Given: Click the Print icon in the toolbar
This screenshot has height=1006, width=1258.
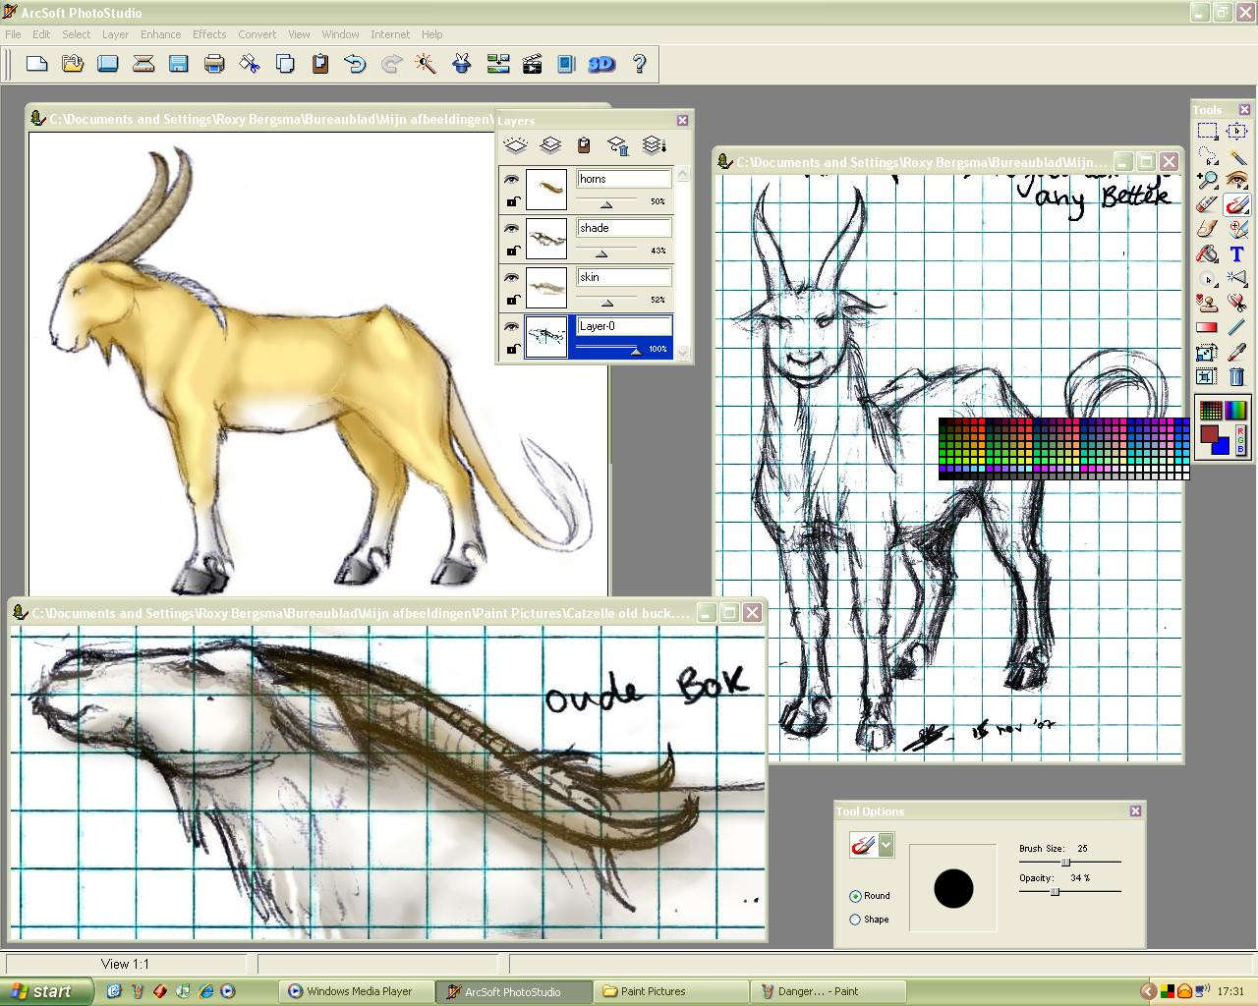Looking at the screenshot, I should [x=213, y=64].
